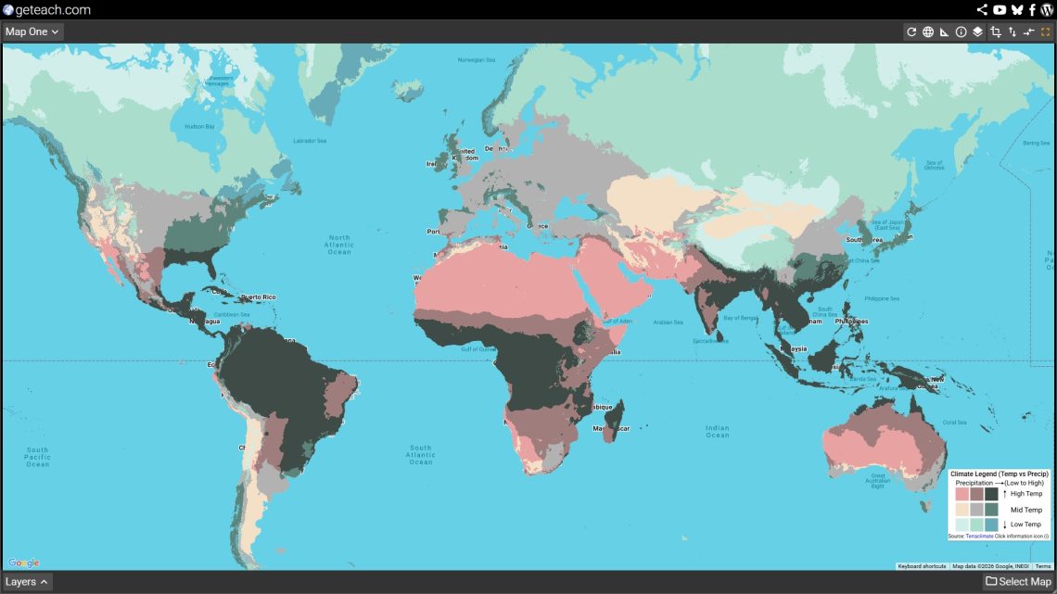Expand the Layers panel
The height and width of the screenshot is (594, 1057).
coord(27,582)
